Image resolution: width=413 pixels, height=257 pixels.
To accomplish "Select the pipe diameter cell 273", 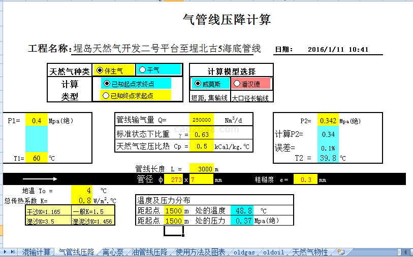I will point(177,179).
